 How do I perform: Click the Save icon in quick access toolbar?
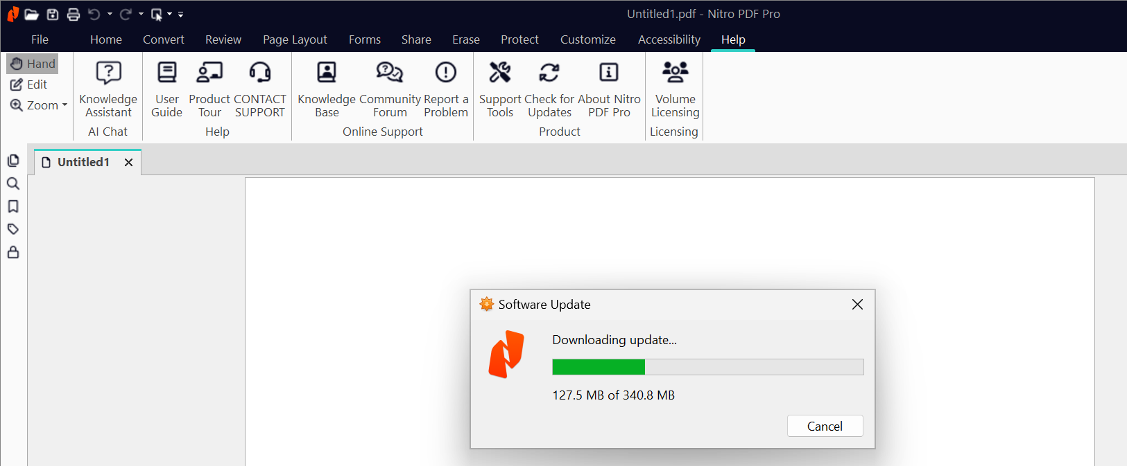coord(53,14)
